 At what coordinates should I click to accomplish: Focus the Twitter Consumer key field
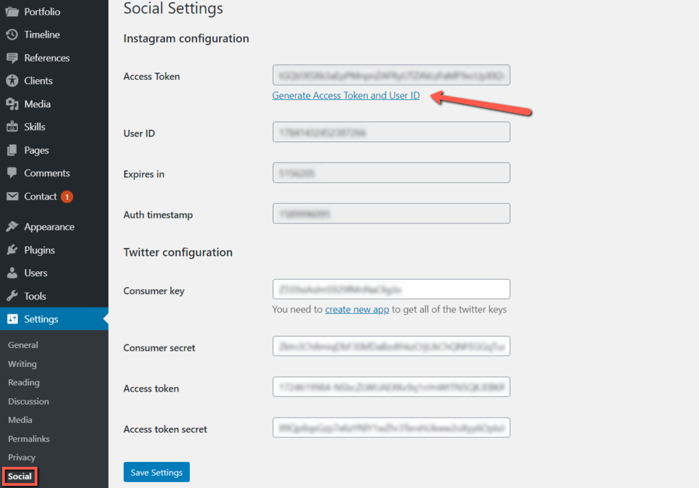[391, 289]
